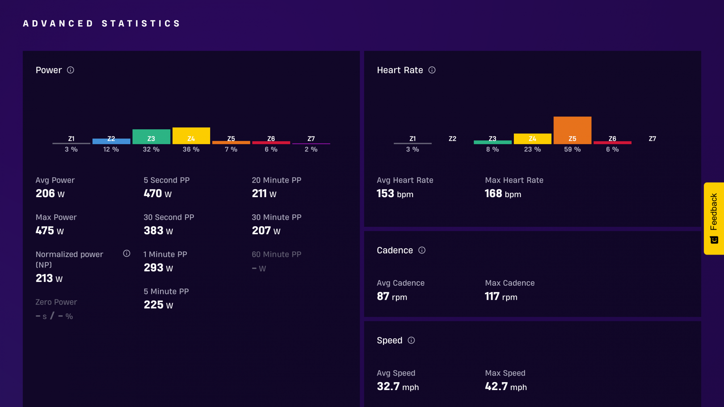Screen dimensions: 724x407
Task: Click the yellow Z4 heart rate bar
Action: (532, 139)
